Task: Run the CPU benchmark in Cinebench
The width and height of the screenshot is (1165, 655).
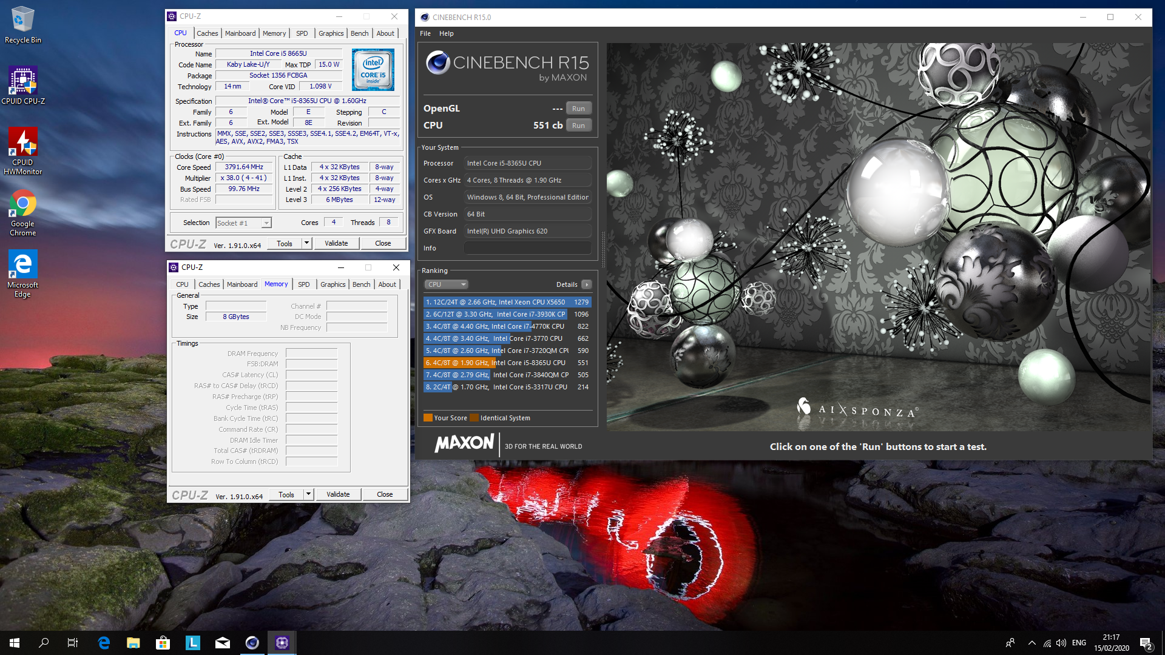Action: click(579, 126)
